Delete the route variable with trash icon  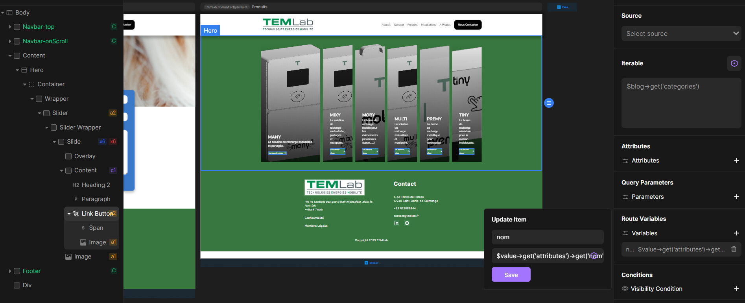[734, 249]
